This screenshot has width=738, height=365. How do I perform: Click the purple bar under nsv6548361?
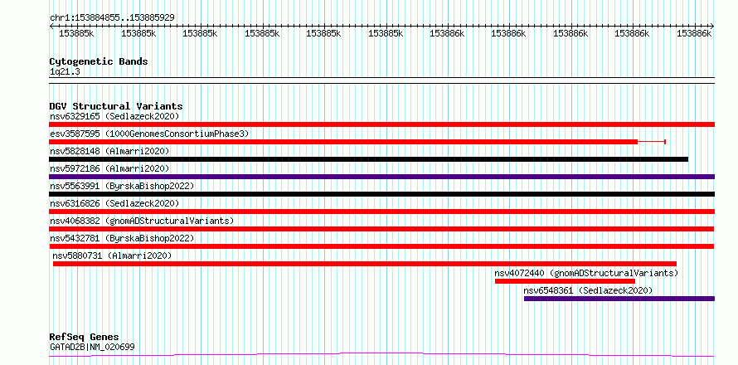pos(619,299)
